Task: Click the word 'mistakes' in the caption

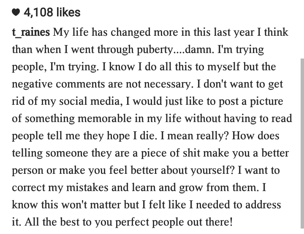Action: tap(87, 188)
